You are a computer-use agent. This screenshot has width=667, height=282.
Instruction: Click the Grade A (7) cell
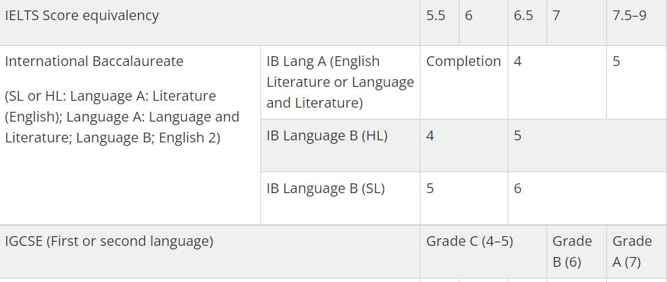click(x=636, y=252)
